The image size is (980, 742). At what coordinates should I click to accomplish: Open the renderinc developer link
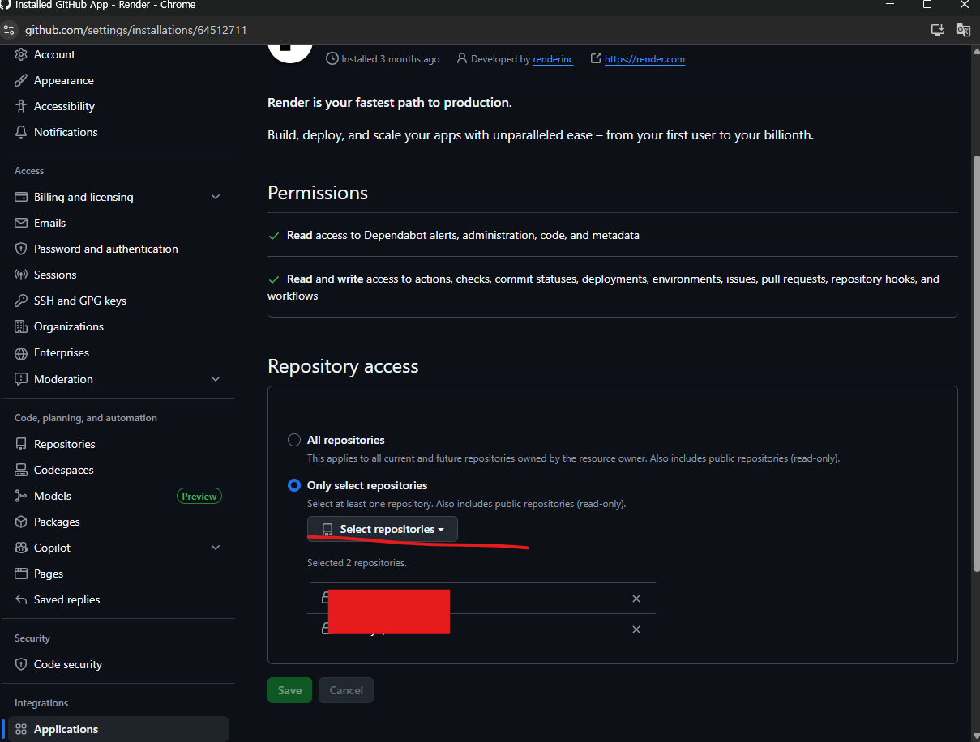553,59
